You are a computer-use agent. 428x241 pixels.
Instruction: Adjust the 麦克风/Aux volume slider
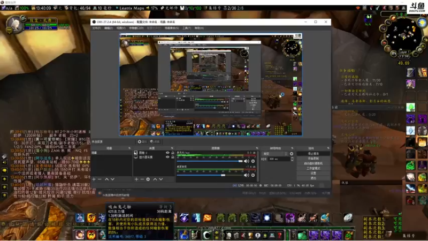pyautogui.click(x=210, y=161)
